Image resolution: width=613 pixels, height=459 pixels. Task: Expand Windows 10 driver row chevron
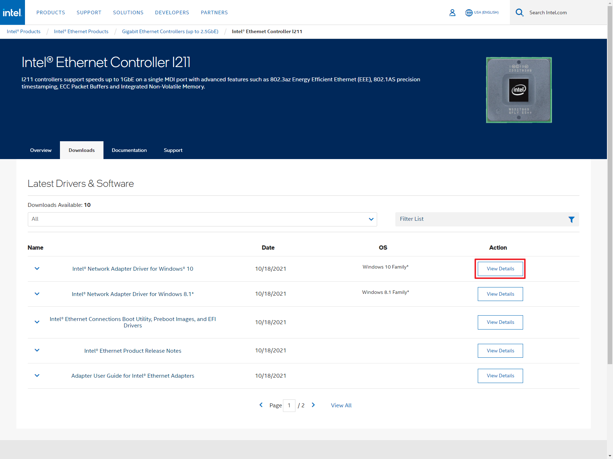tap(37, 269)
